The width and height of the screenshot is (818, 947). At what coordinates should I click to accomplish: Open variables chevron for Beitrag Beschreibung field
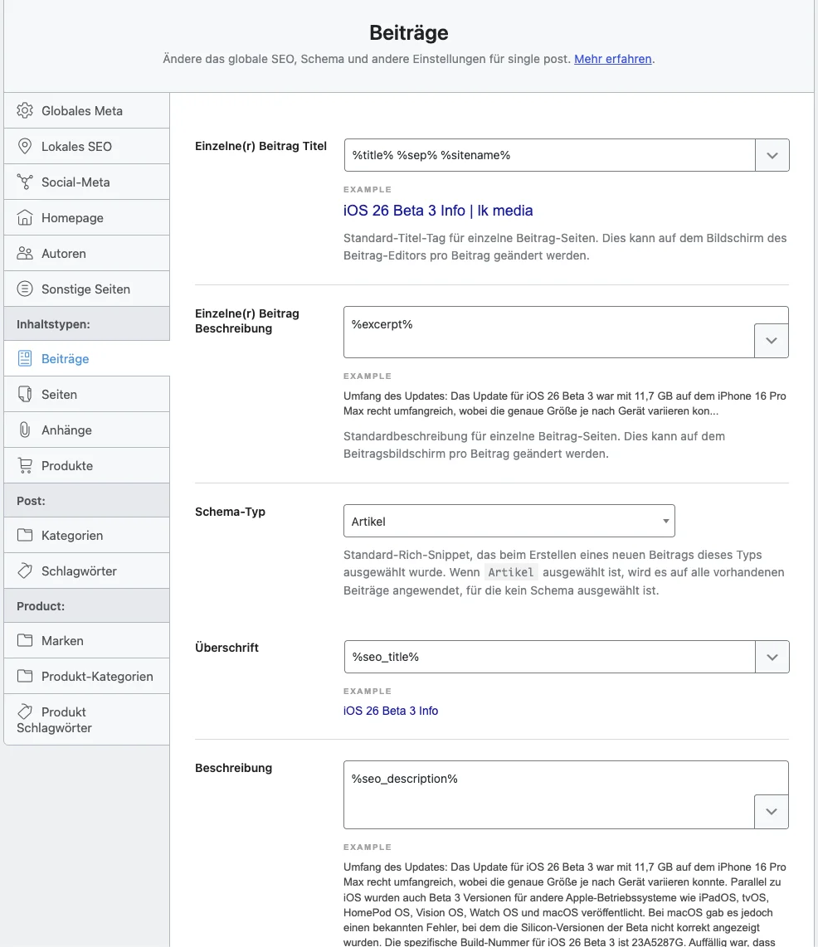point(772,341)
